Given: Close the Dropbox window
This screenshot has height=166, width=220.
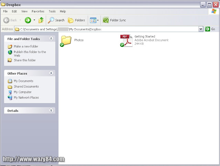Looking at the screenshot, I should 216,4.
